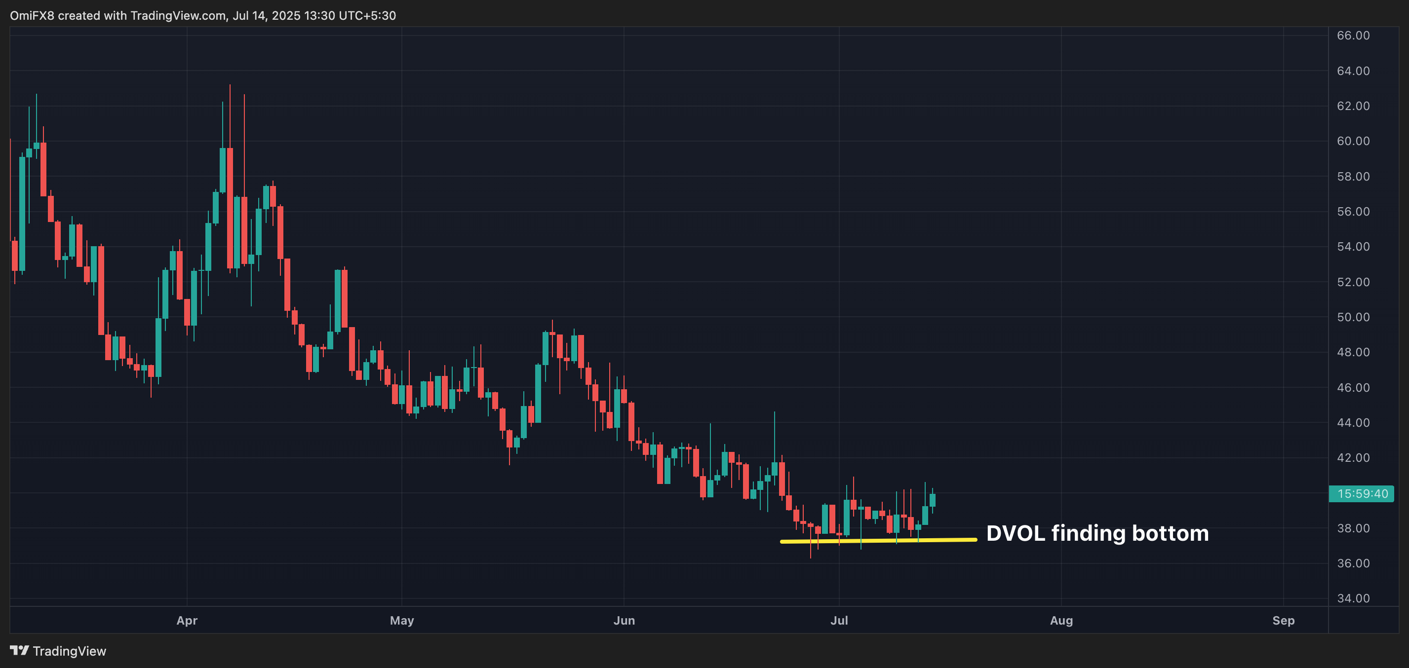Screen dimensions: 1409x668
Task: Click price axis label 48.00
Action: [1353, 352]
